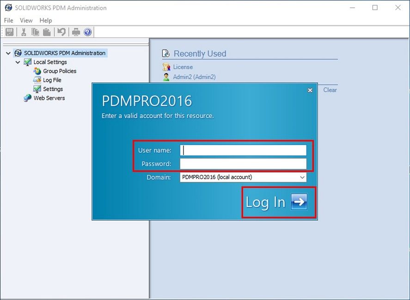This screenshot has height=300, width=410.
Task: Select Group Policies in the tree
Action: click(x=59, y=71)
